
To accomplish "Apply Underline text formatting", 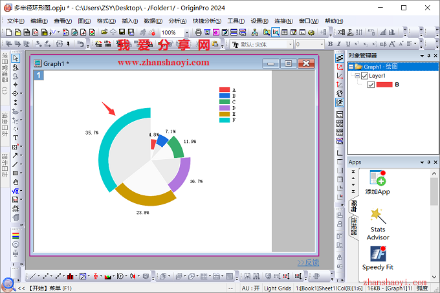I will (348, 44).
